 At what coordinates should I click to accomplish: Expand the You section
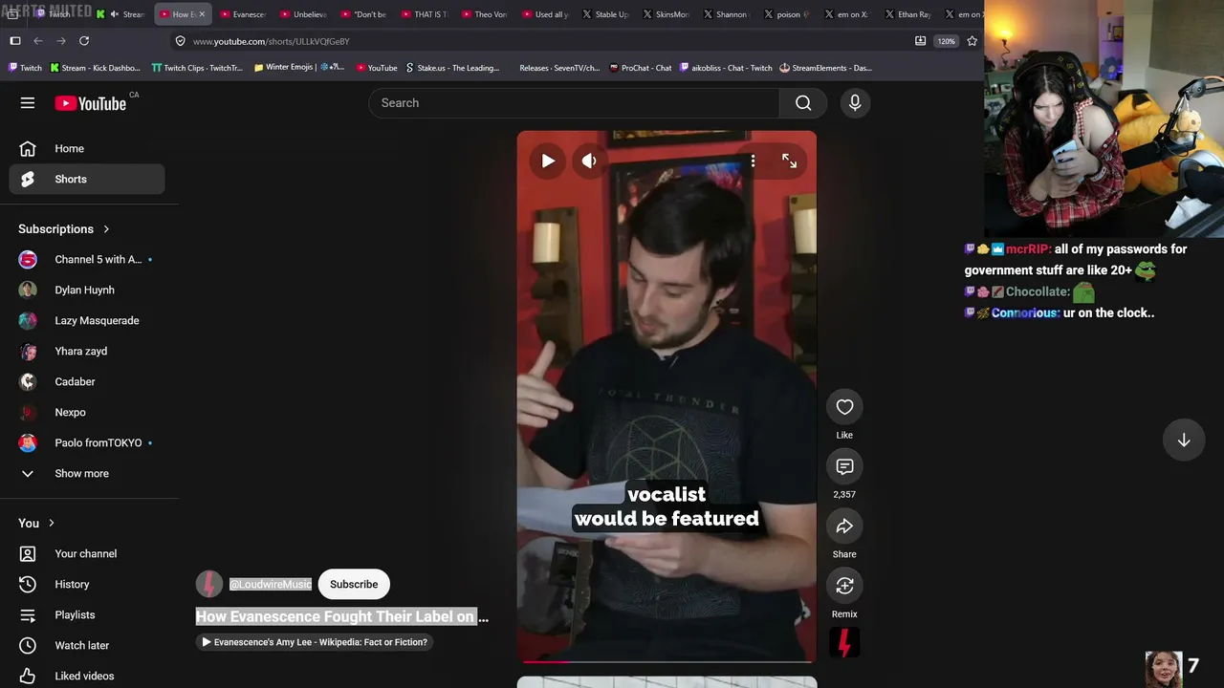click(x=37, y=524)
